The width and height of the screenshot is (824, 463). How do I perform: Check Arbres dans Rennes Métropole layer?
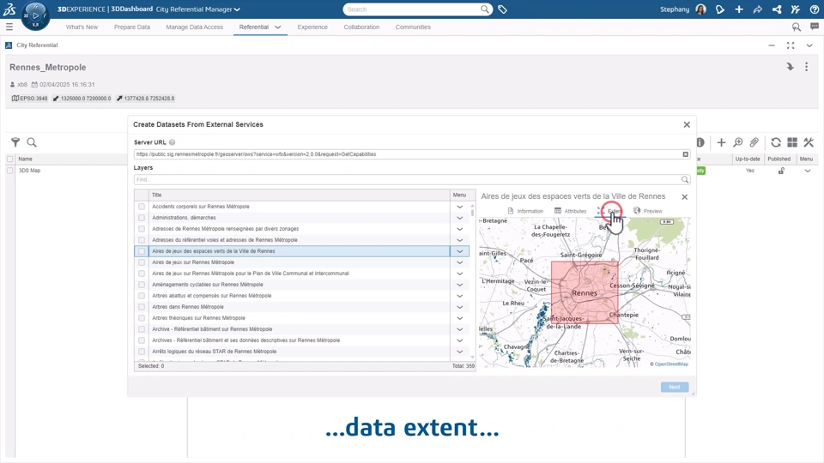pos(142,307)
